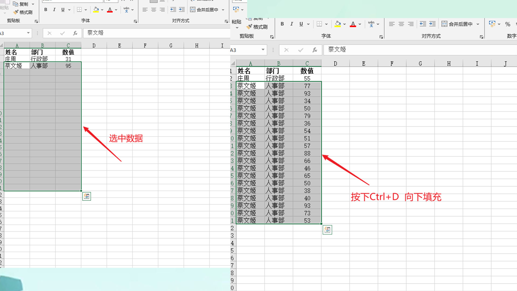
Task: Enable left alignment in the right Excel window
Action: click(x=392, y=24)
